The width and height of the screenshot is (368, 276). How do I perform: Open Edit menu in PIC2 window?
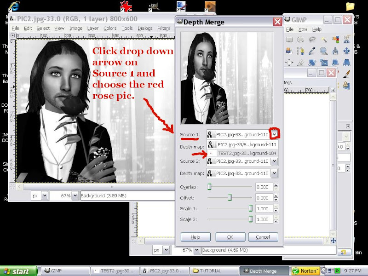[x=28, y=29]
